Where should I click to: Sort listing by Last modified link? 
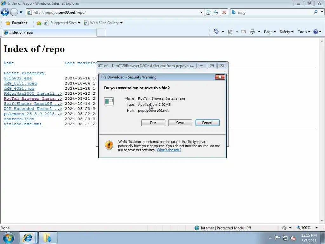tap(80, 63)
